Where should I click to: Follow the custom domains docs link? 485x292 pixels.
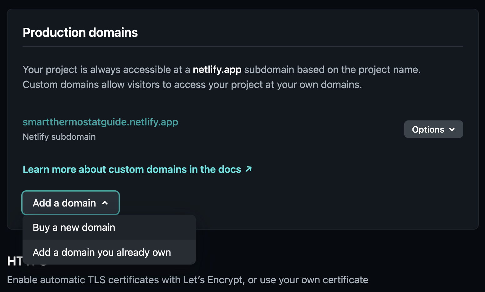coord(132,169)
